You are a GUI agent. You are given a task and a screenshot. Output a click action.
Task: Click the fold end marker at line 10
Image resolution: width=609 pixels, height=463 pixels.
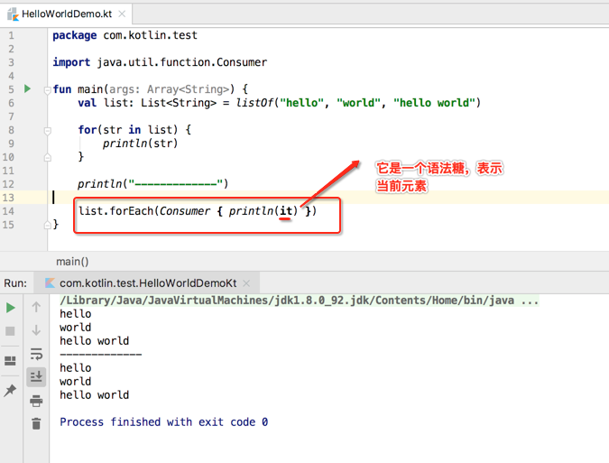[48, 157]
